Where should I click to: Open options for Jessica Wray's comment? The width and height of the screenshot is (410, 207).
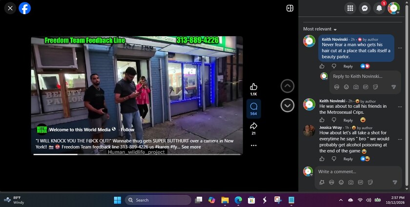[x=400, y=139]
